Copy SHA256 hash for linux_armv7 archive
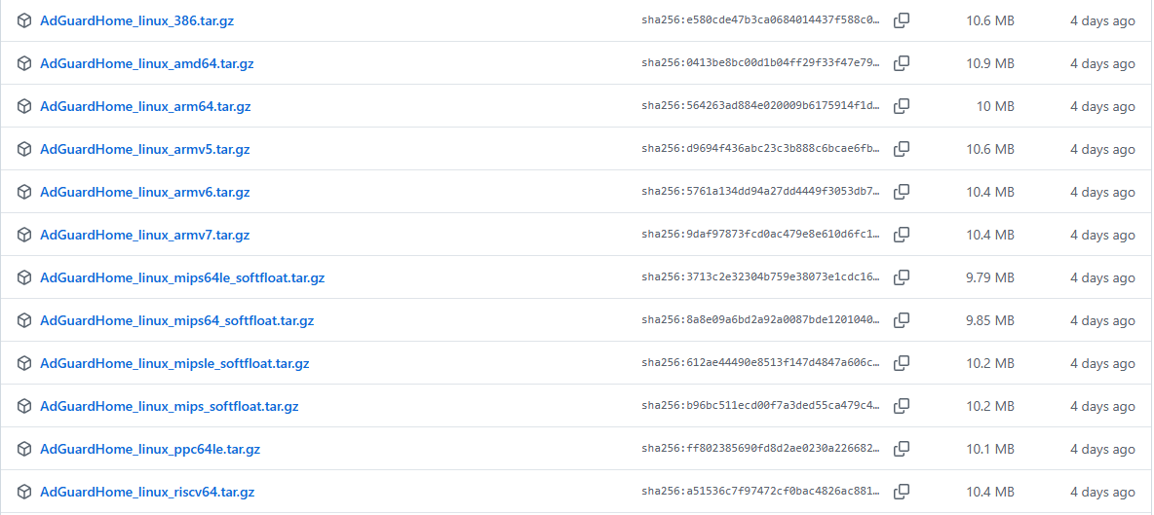Viewport: 1154px width, 515px height. coord(902,235)
